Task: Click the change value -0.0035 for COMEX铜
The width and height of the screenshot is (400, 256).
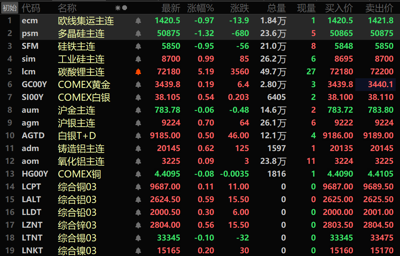Action: coord(235,174)
